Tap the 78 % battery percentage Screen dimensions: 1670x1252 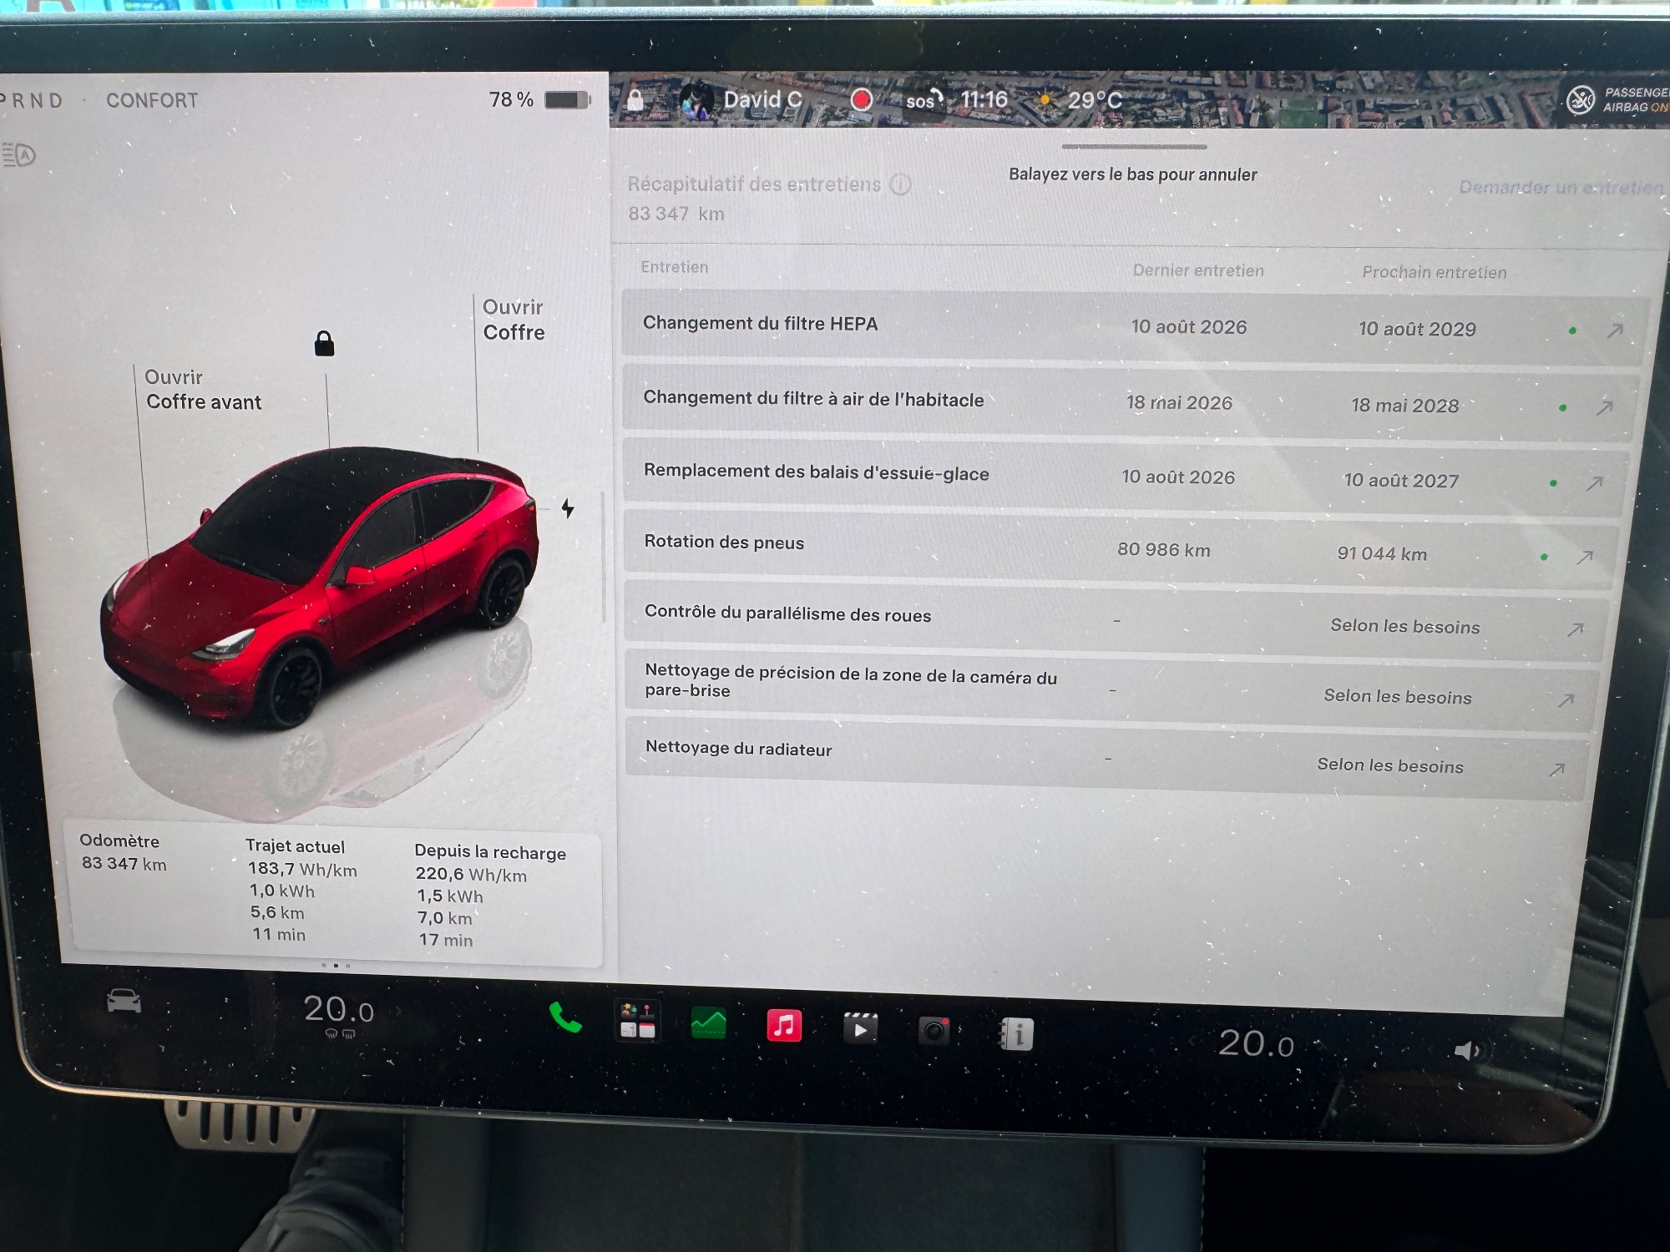511,100
